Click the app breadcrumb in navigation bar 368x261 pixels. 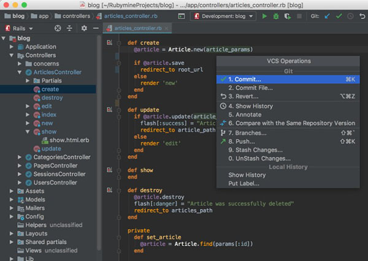click(x=40, y=16)
